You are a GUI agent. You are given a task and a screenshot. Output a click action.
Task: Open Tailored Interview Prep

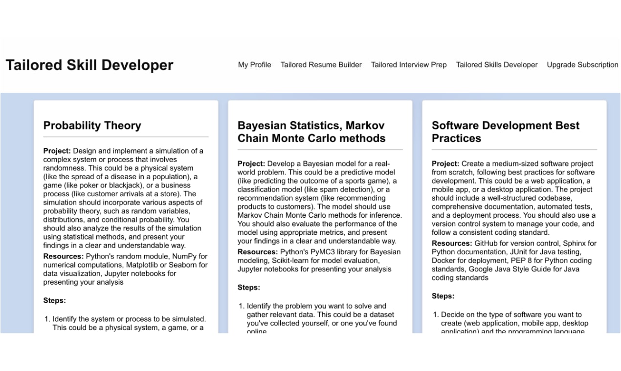point(409,64)
